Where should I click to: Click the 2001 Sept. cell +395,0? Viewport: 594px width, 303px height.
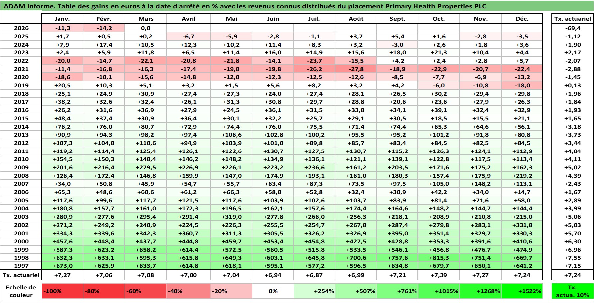(398, 233)
